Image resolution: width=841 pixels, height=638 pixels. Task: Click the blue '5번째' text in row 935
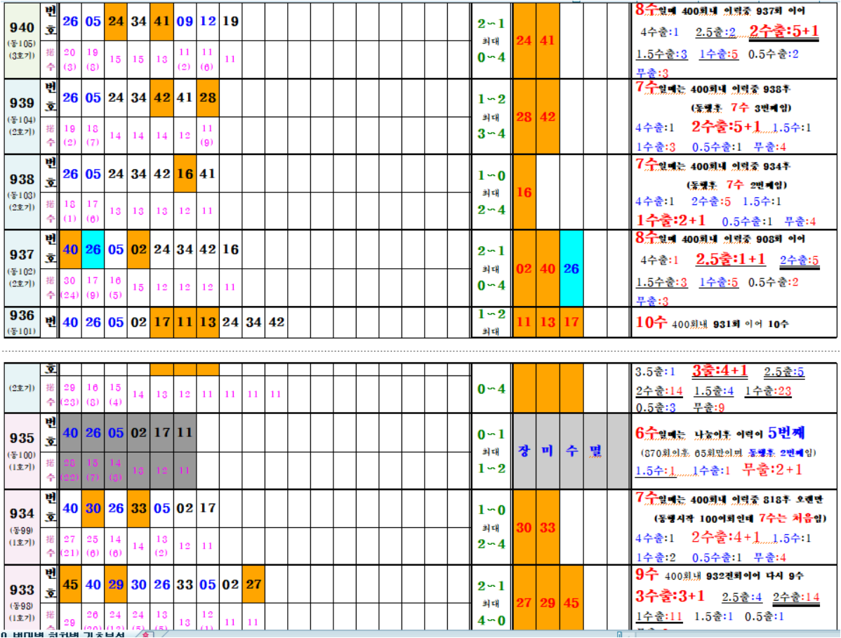(x=790, y=432)
